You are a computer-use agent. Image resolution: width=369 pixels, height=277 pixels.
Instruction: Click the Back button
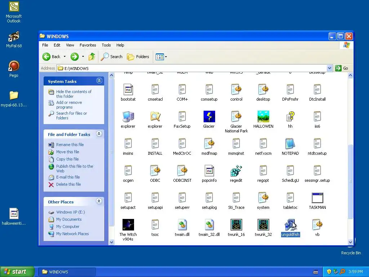click(52, 57)
